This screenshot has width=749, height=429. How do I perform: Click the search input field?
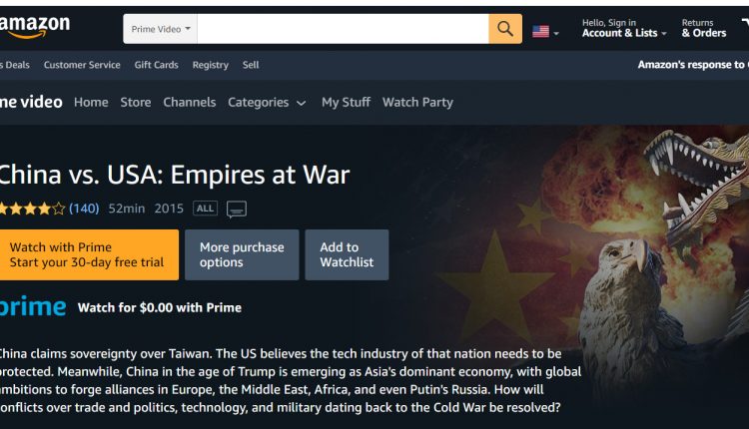343,29
